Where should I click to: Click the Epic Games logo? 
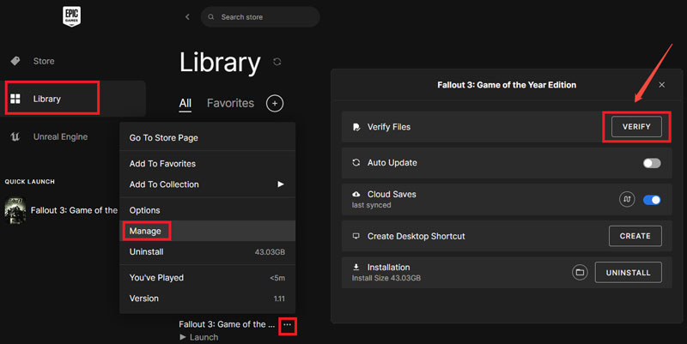[x=71, y=16]
